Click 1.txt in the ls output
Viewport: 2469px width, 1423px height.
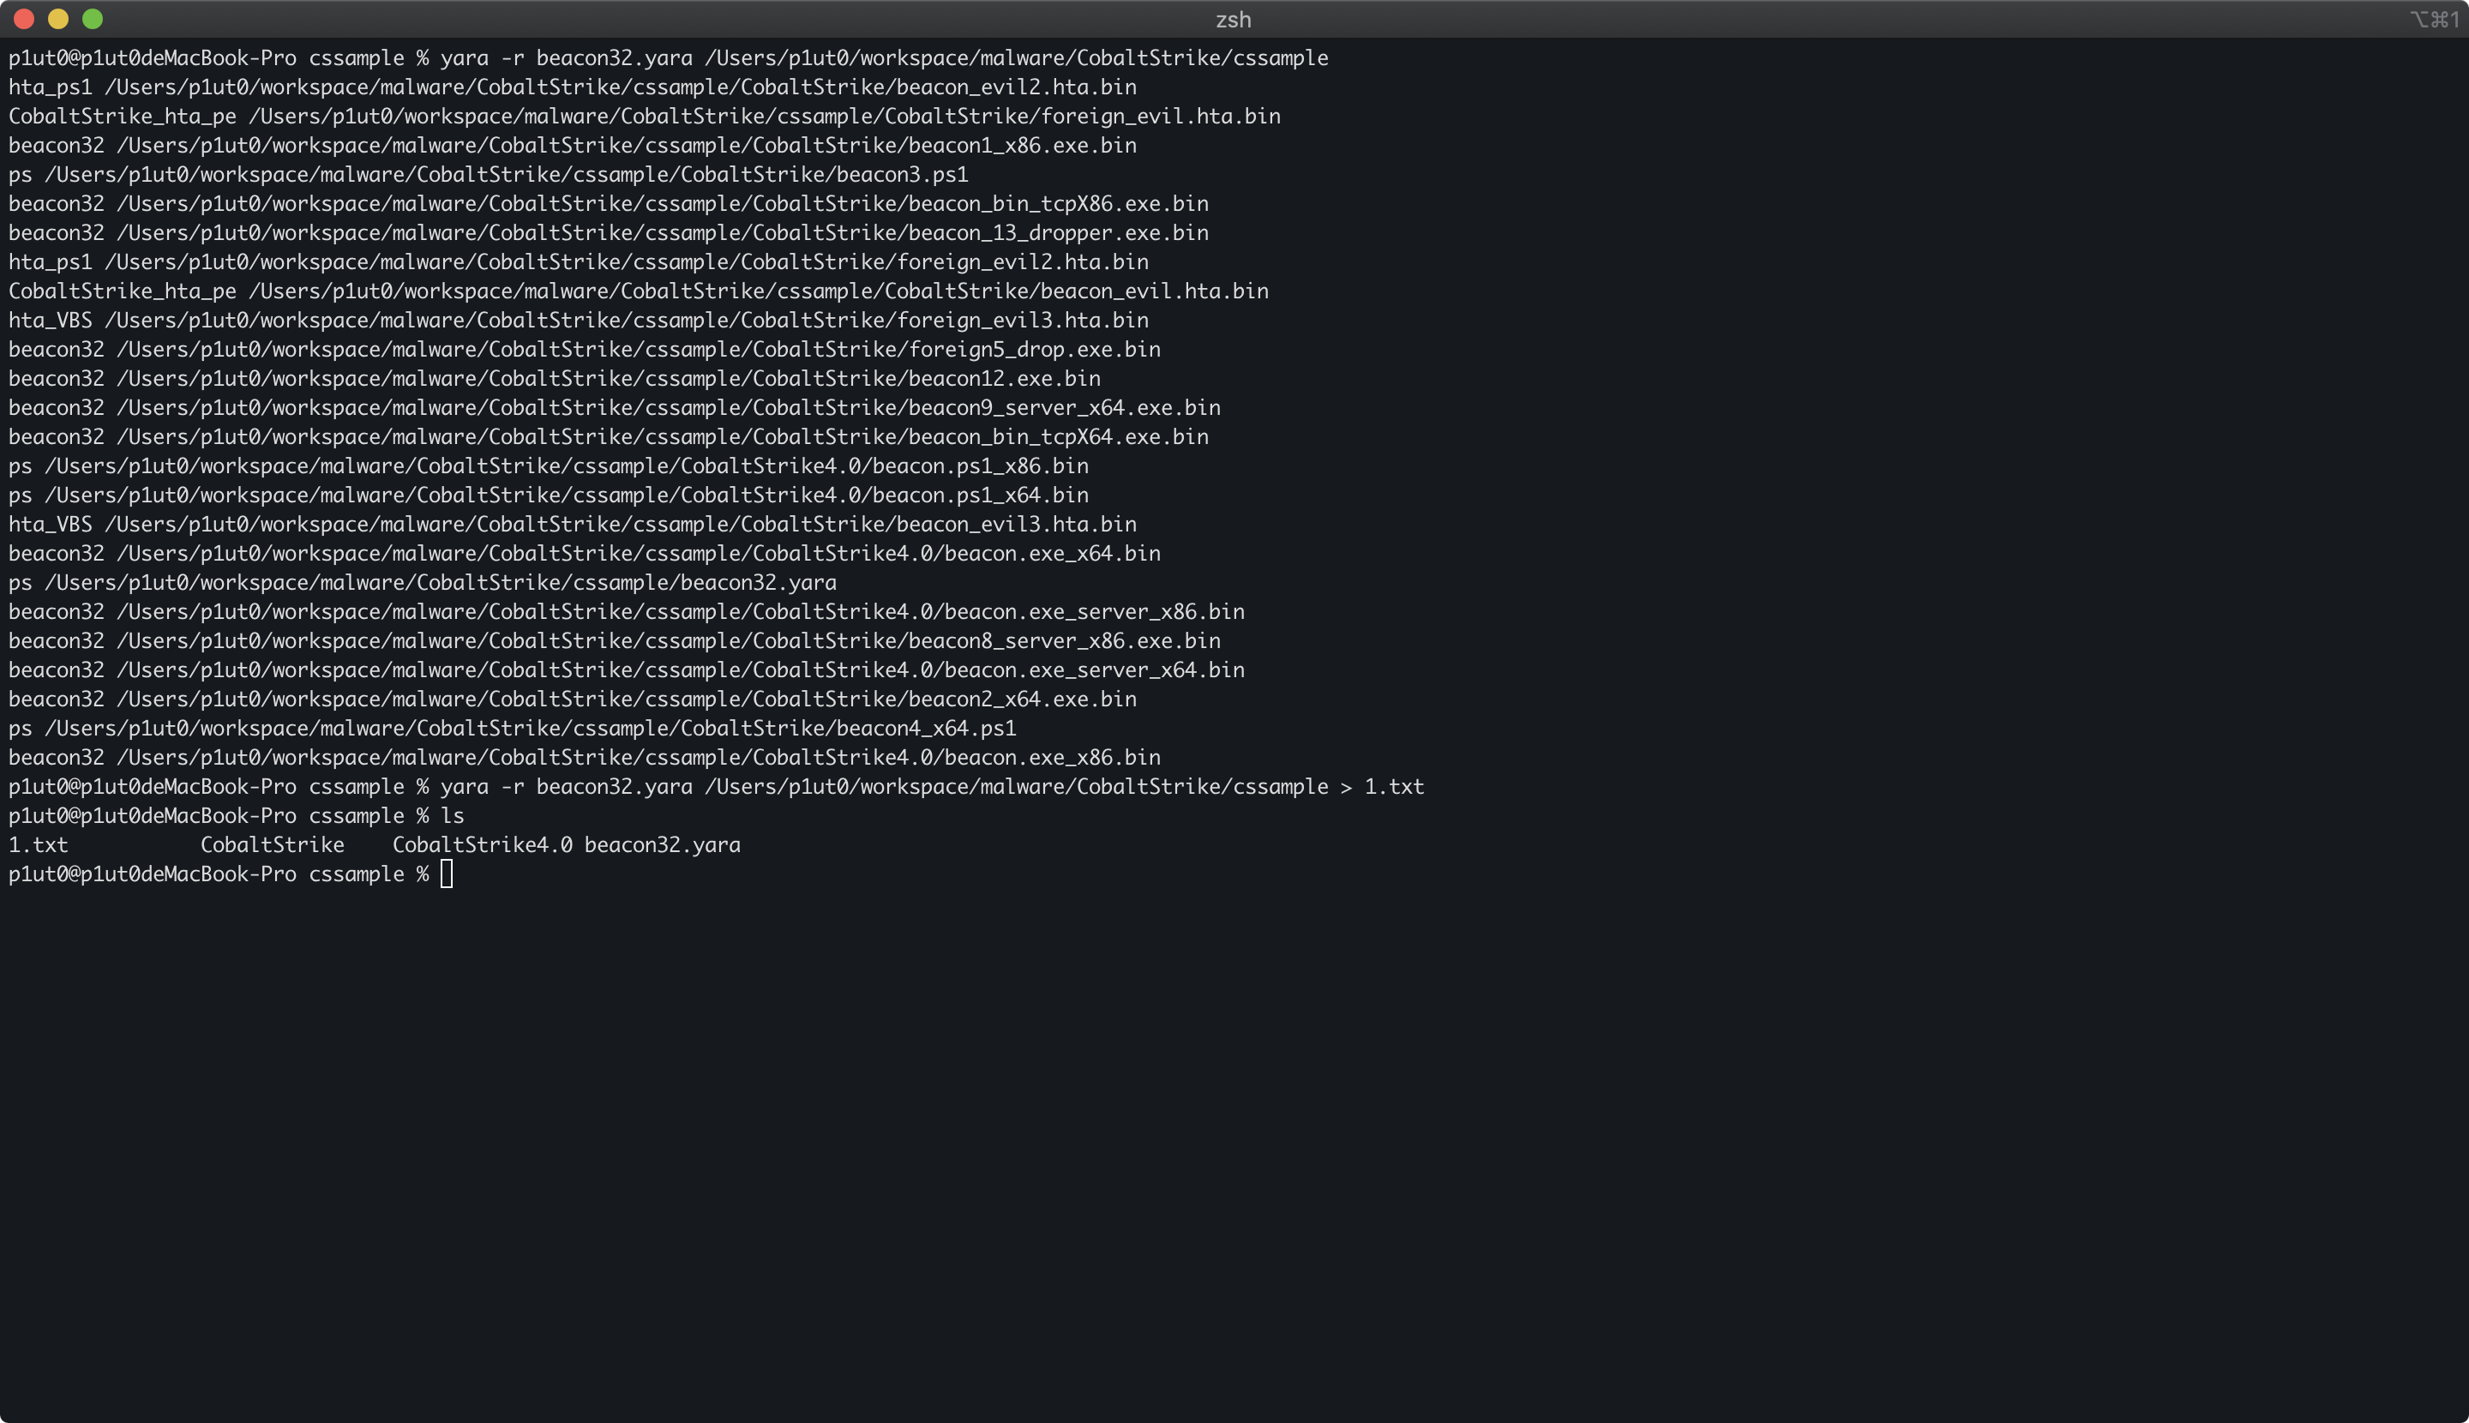(x=38, y=845)
